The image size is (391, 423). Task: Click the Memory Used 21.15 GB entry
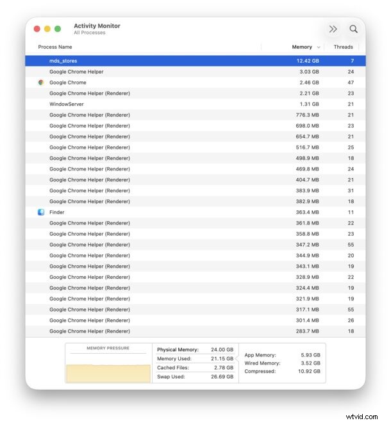pos(195,359)
